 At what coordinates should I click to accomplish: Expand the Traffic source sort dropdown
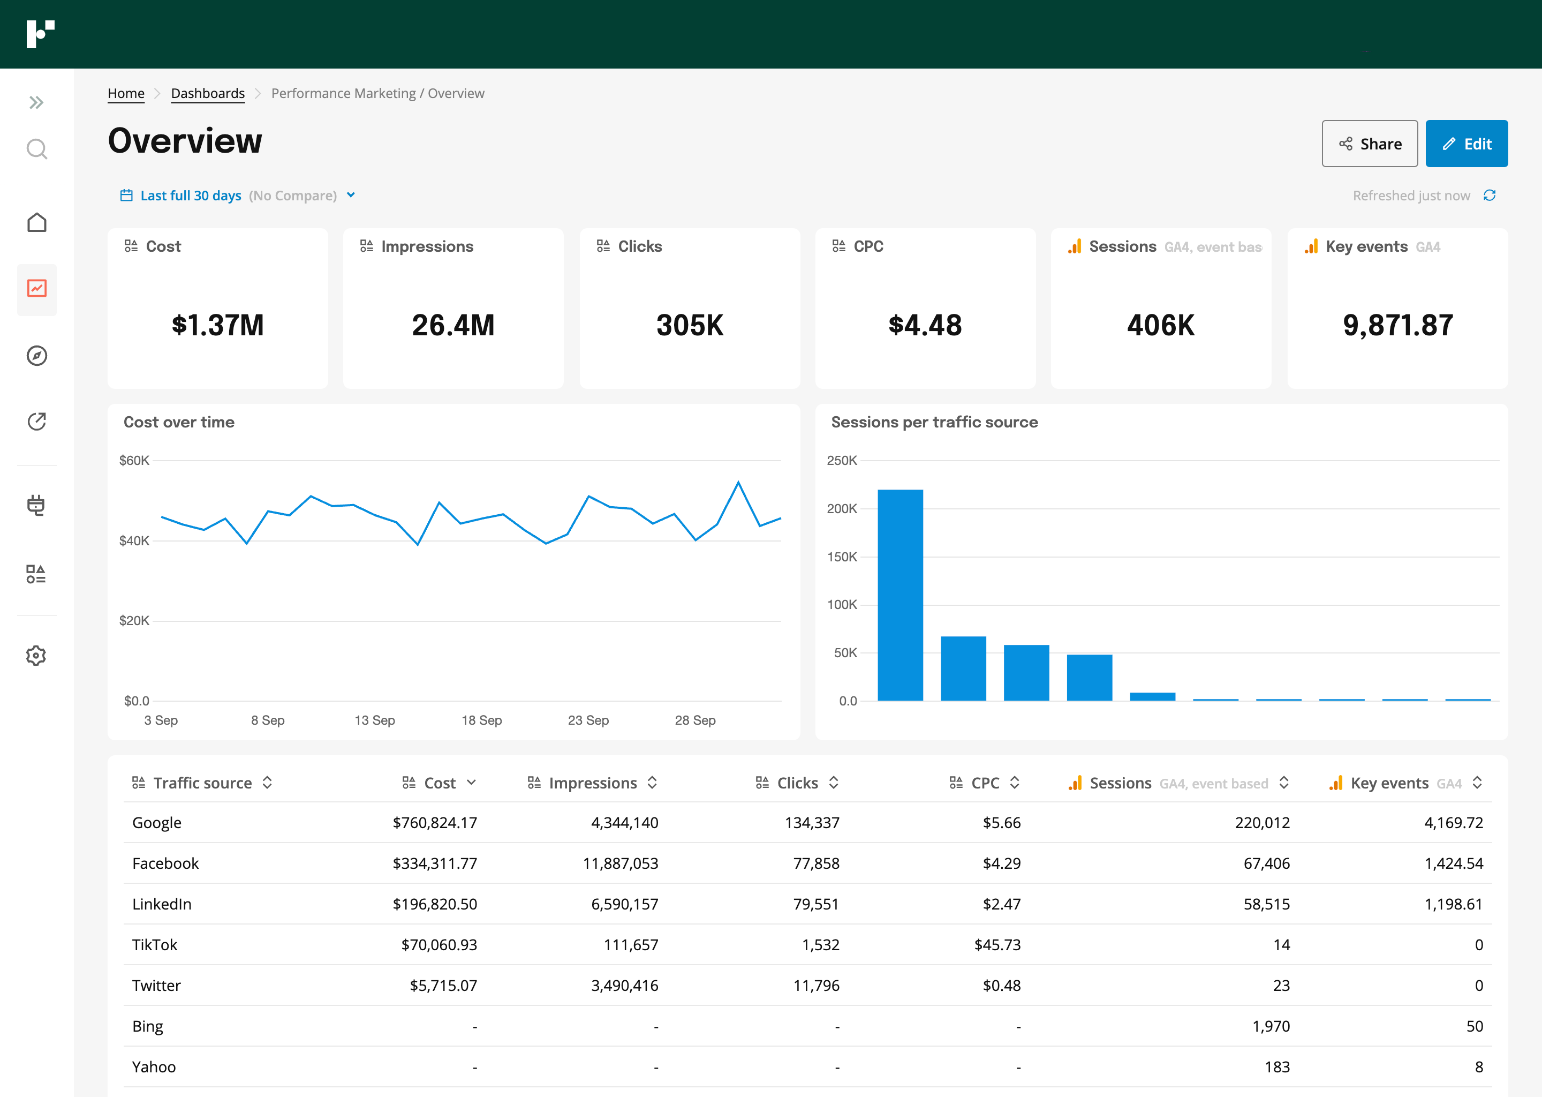(267, 782)
